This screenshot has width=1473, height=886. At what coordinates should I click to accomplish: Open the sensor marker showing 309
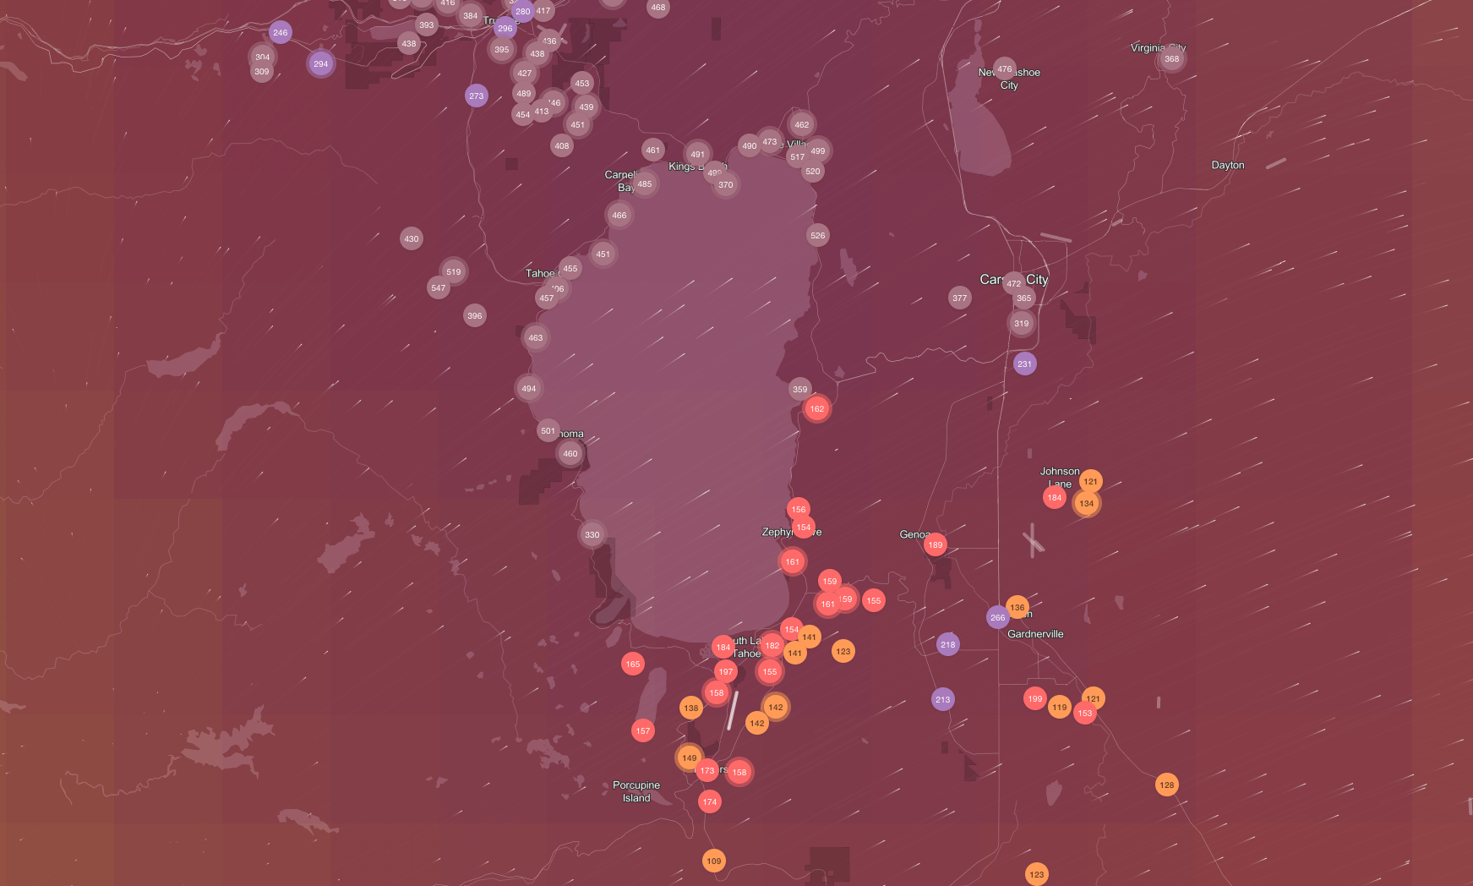pos(262,72)
